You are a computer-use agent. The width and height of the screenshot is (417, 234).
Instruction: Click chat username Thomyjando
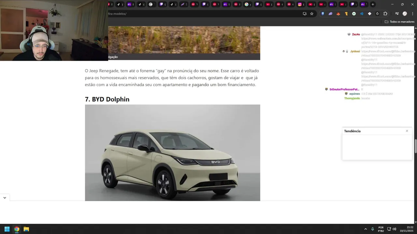(352, 98)
